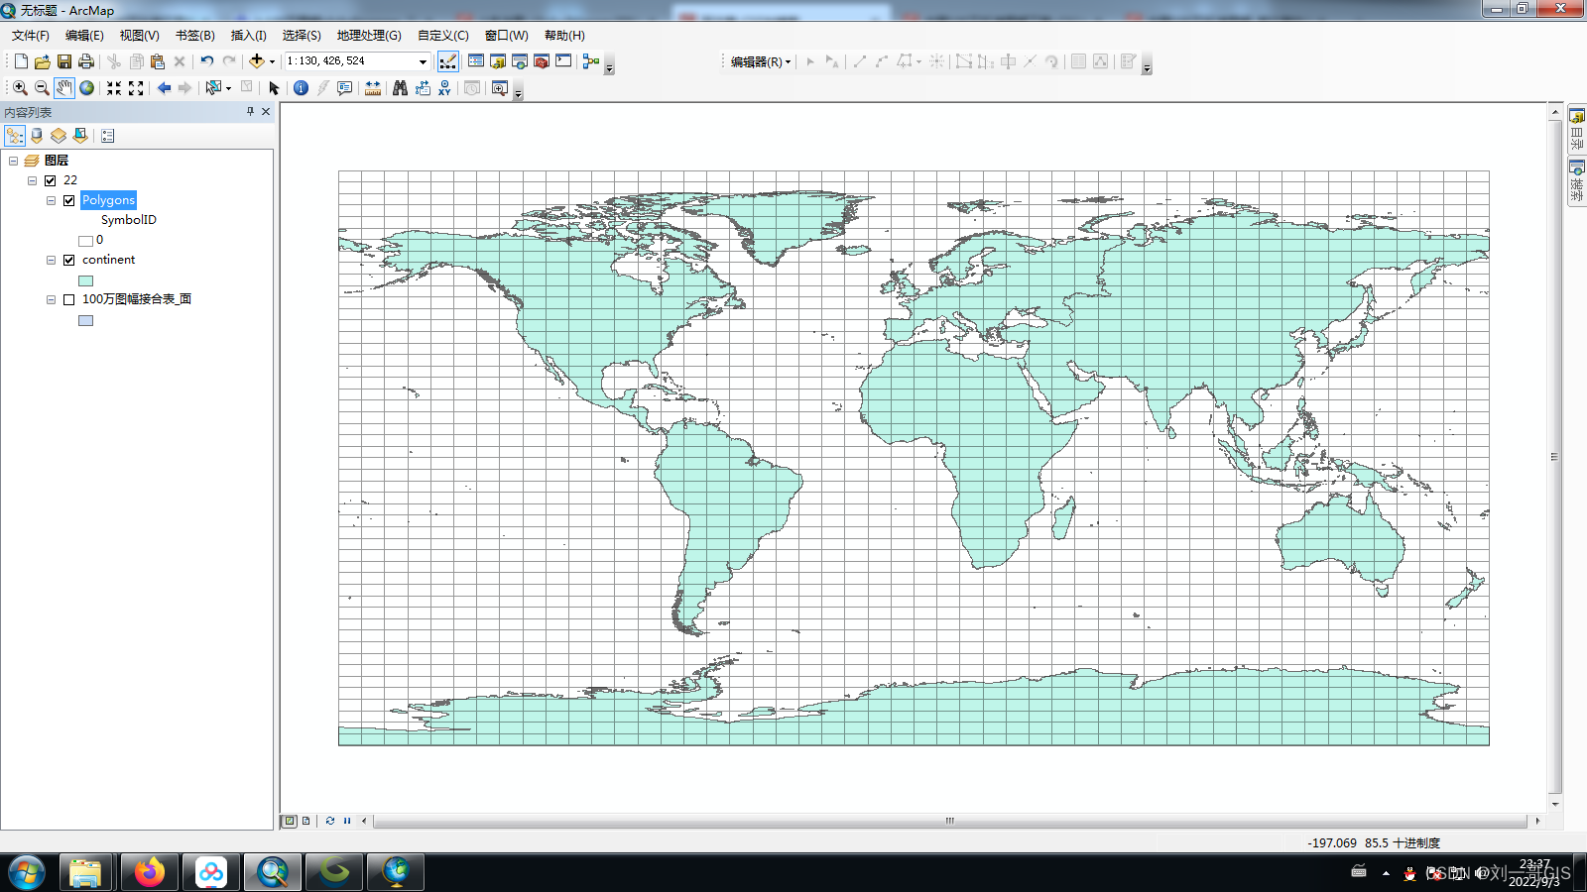This screenshot has height=892, width=1587.
Task: List layers by selection
Action: point(80,136)
